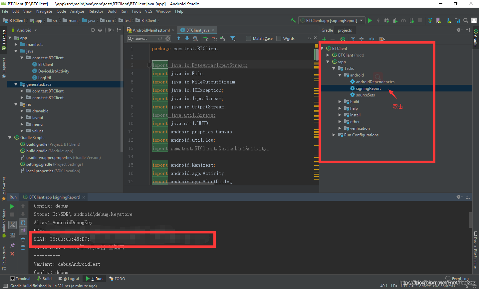Click Find All usages icon in search bar
Image resolution: width=479 pixels, height=289 pixels.
195,39
